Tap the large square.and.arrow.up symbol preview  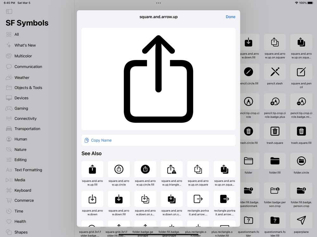[x=158, y=79]
